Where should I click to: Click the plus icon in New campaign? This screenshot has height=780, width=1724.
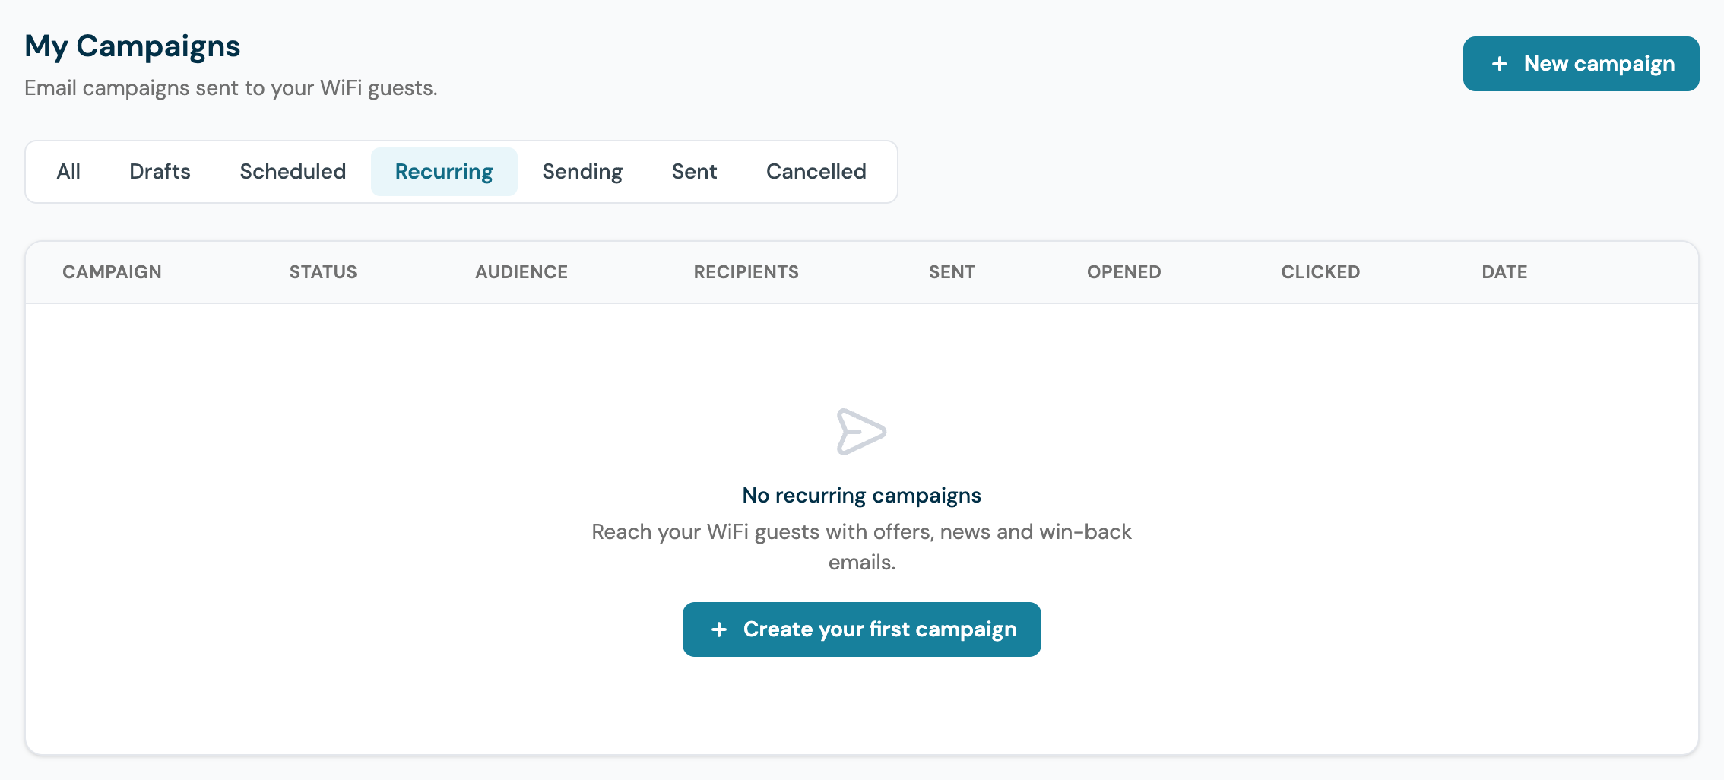[x=1499, y=64]
